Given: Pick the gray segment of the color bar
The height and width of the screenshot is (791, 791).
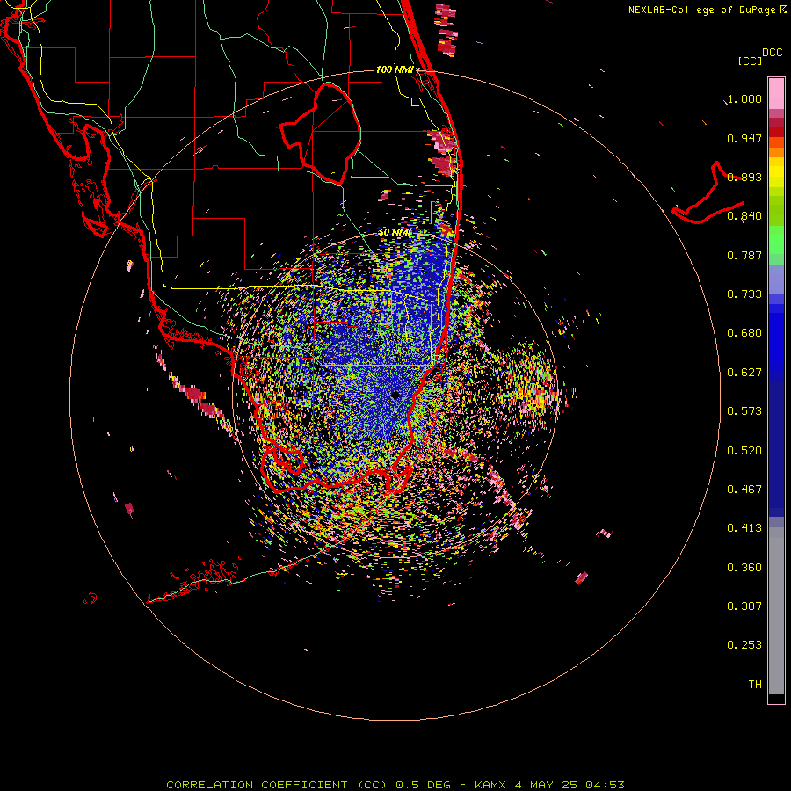Looking at the screenshot, I should coord(776,611).
